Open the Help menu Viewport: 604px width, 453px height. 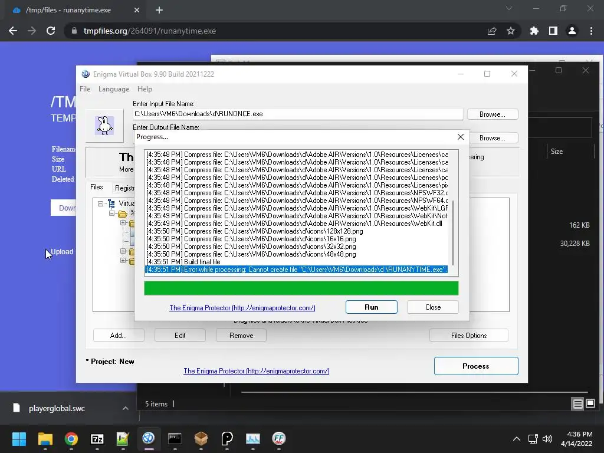pyautogui.click(x=145, y=89)
